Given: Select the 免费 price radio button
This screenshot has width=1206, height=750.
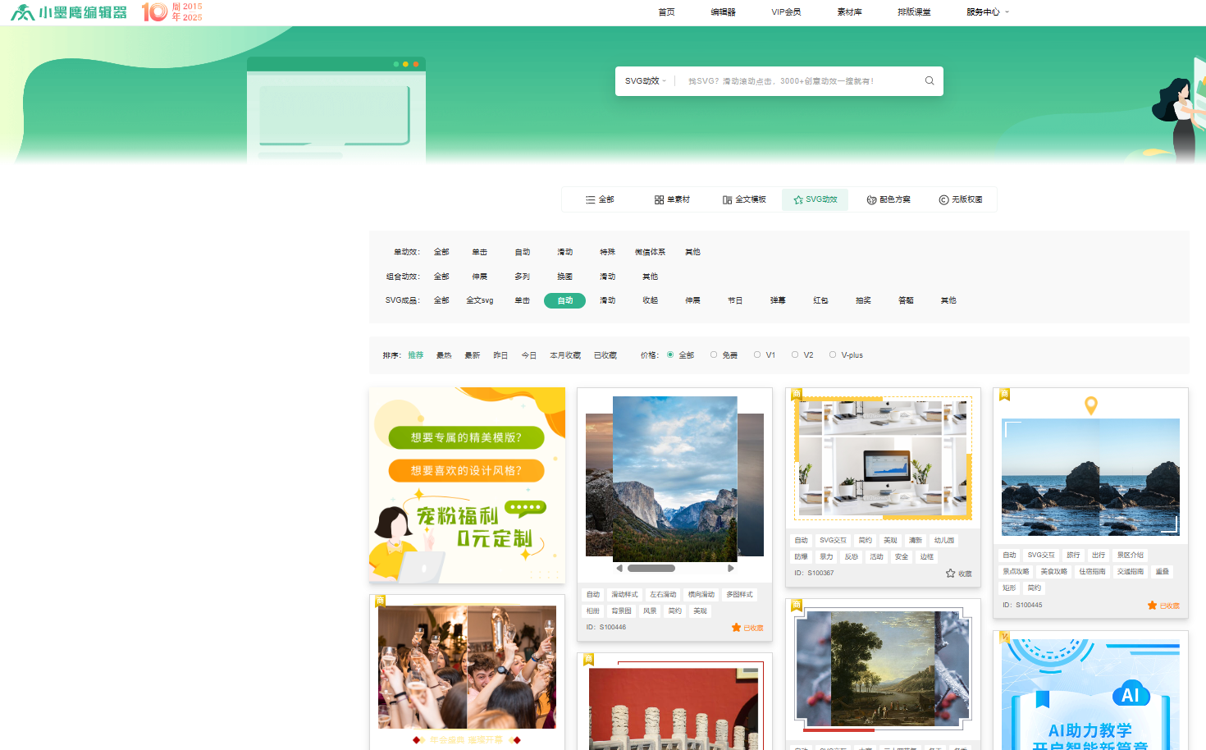Looking at the screenshot, I should coord(714,355).
